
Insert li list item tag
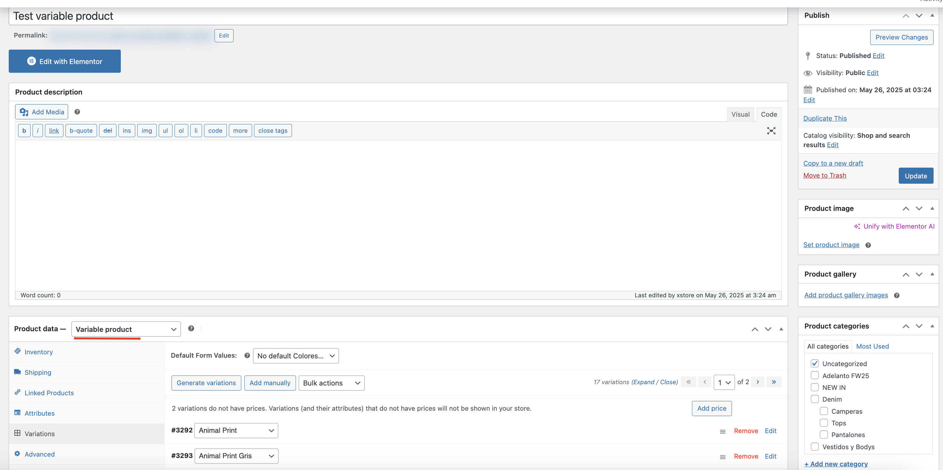tap(196, 131)
